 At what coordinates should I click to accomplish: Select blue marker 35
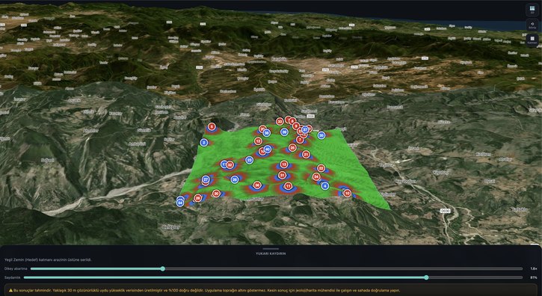pos(321,135)
